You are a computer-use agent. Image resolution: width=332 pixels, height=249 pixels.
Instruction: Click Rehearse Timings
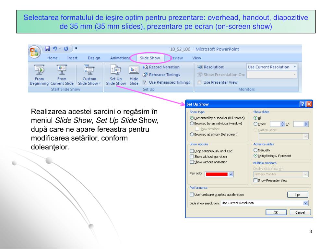pyautogui.click(x=161, y=75)
